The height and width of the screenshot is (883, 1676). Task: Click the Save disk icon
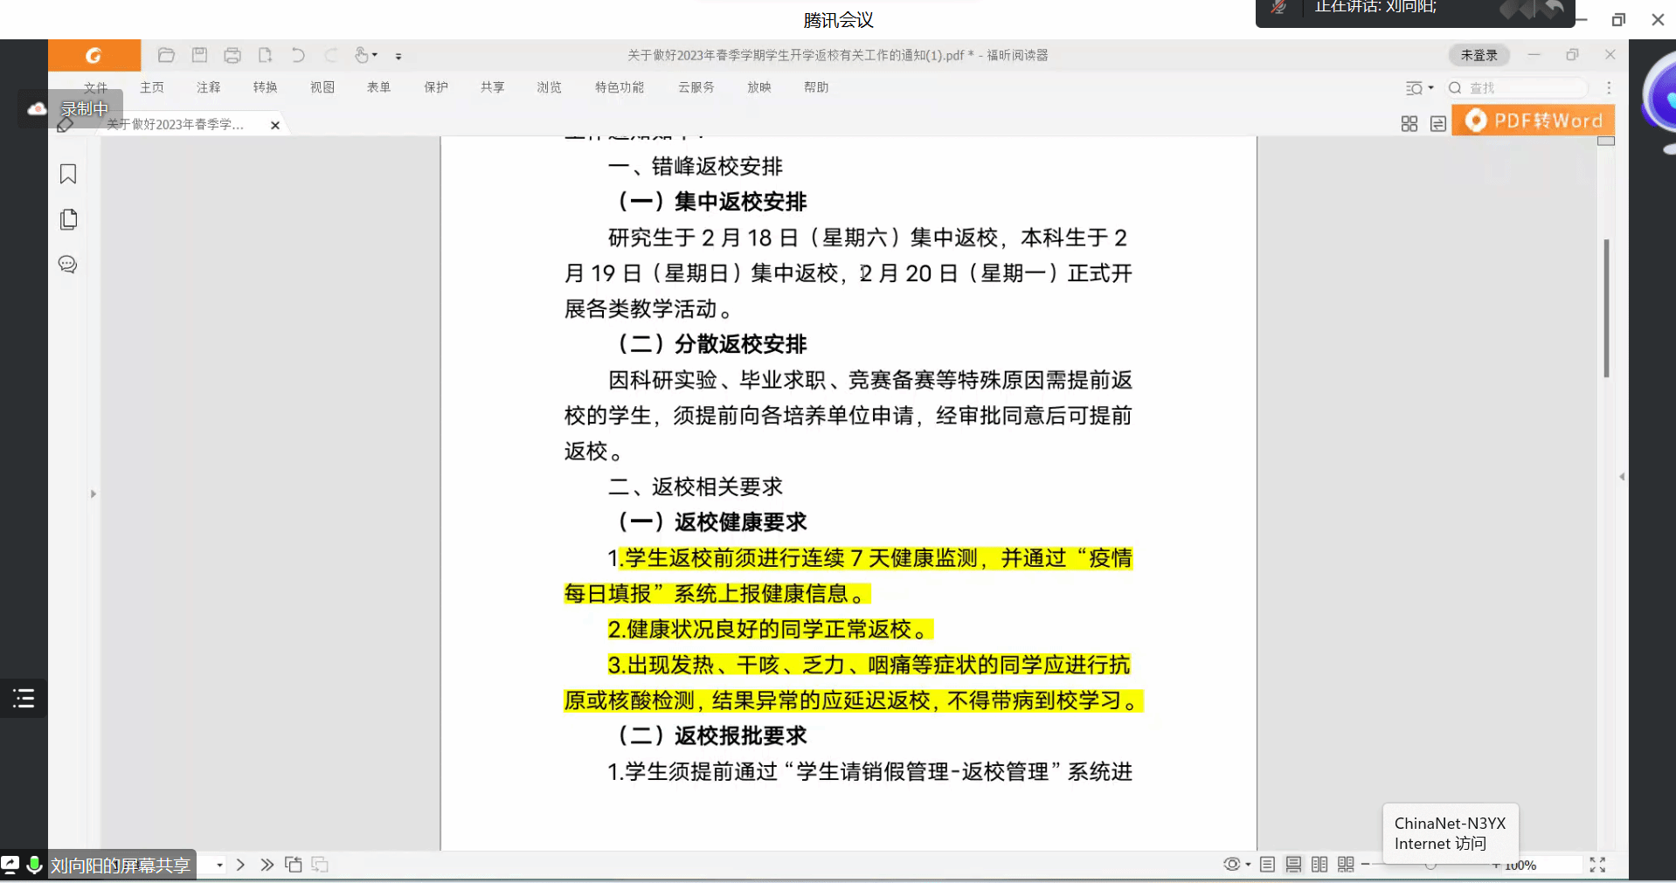[199, 55]
